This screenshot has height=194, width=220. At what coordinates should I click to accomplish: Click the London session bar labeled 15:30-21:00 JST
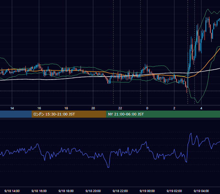pyautogui.click(x=69, y=114)
